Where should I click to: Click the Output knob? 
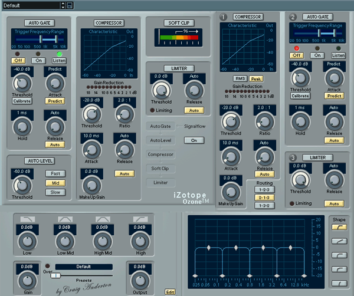(140, 281)
